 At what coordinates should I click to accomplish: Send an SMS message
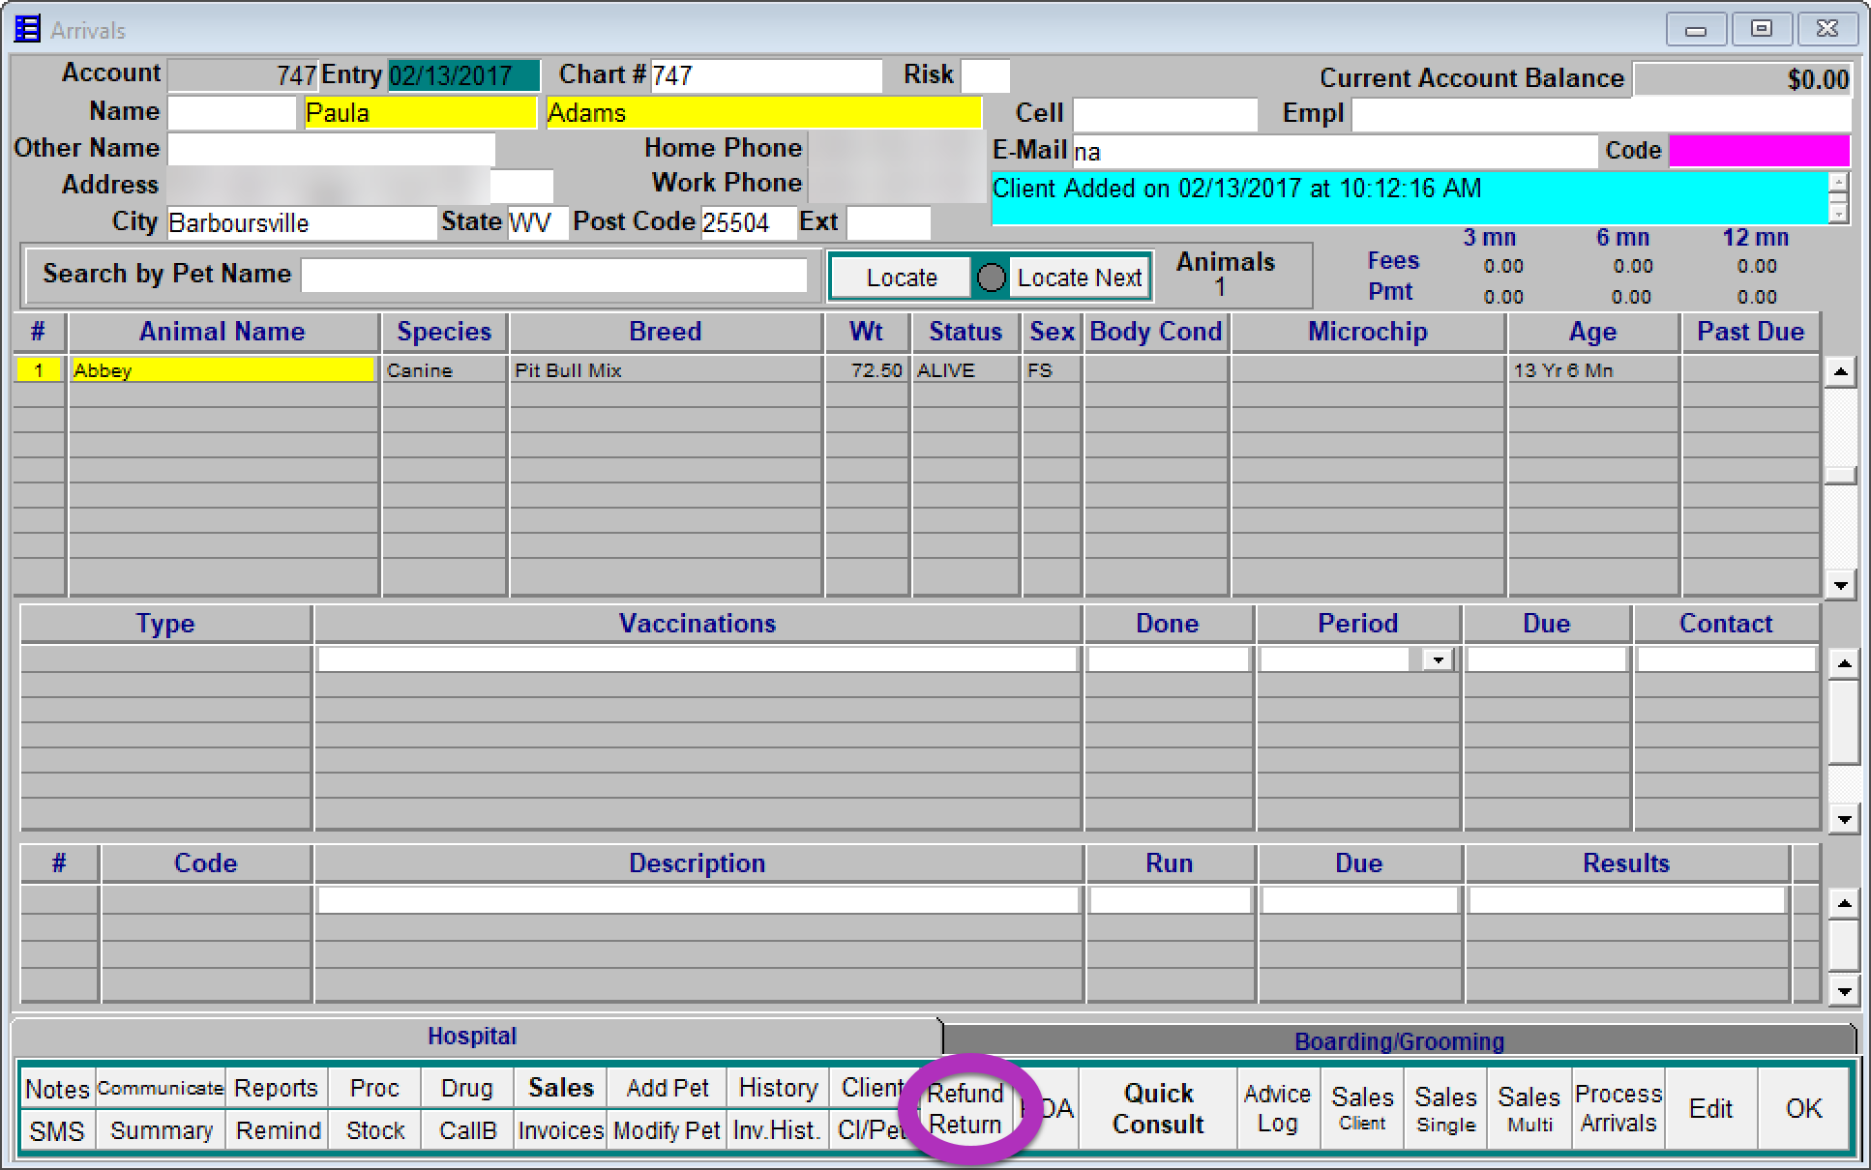tap(55, 1129)
